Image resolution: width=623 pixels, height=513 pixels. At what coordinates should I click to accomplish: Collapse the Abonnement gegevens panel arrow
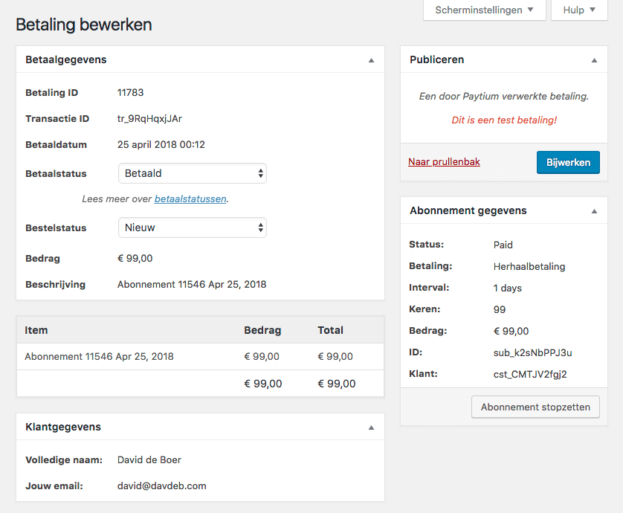593,211
